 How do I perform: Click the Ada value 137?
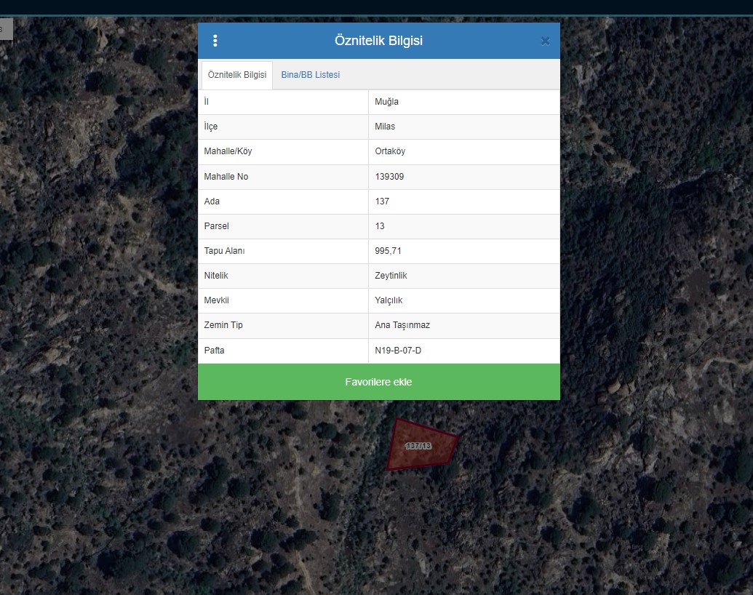pos(382,201)
